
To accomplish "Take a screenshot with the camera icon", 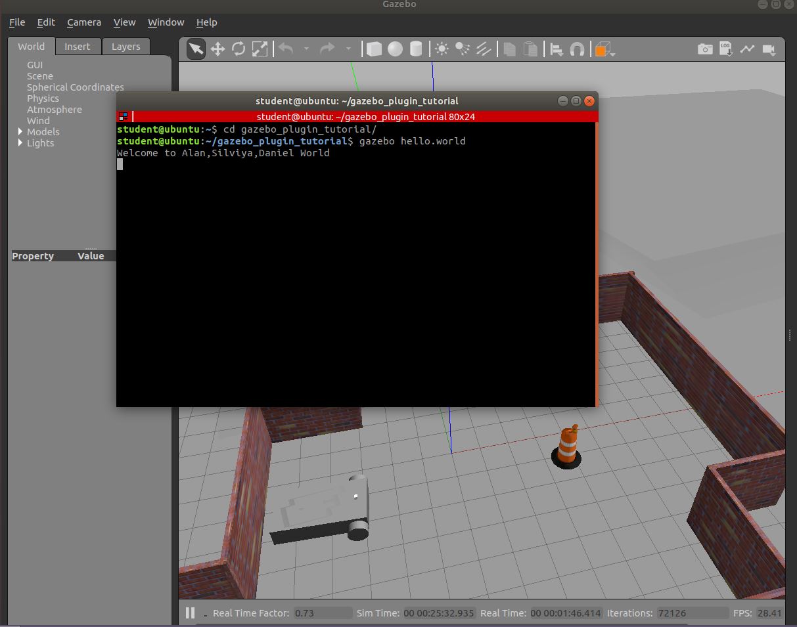I will (x=705, y=49).
